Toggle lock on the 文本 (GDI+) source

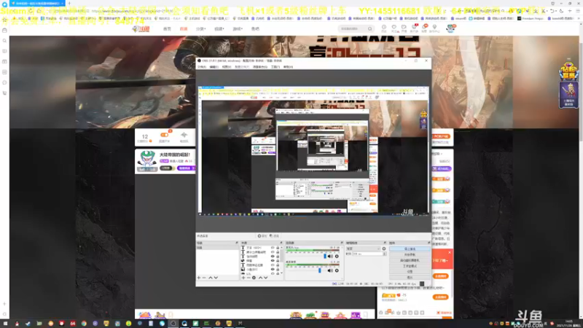coord(278,248)
